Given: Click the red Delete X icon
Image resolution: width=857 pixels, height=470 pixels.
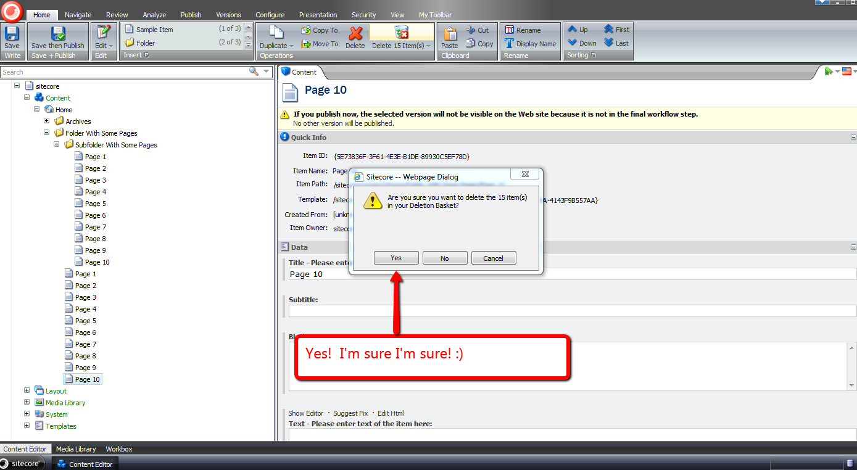Looking at the screenshot, I should (355, 34).
